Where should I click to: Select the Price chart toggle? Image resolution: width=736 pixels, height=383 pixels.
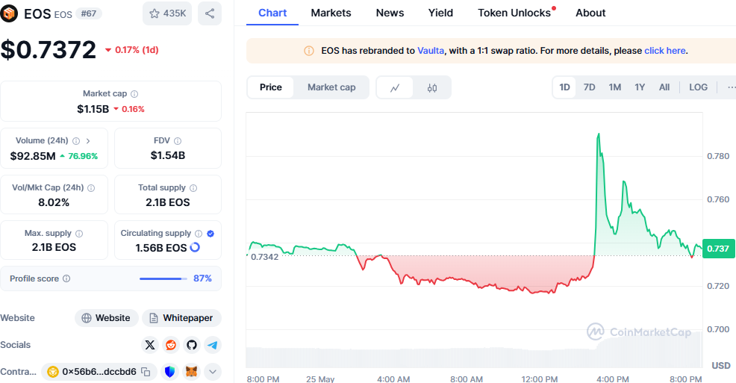pos(271,87)
